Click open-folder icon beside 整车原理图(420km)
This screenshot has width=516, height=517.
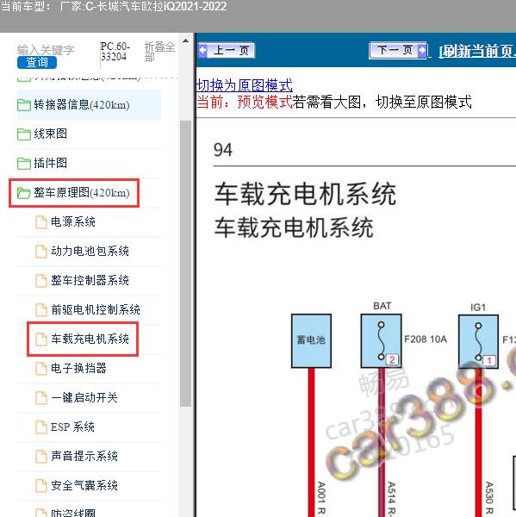(24, 193)
